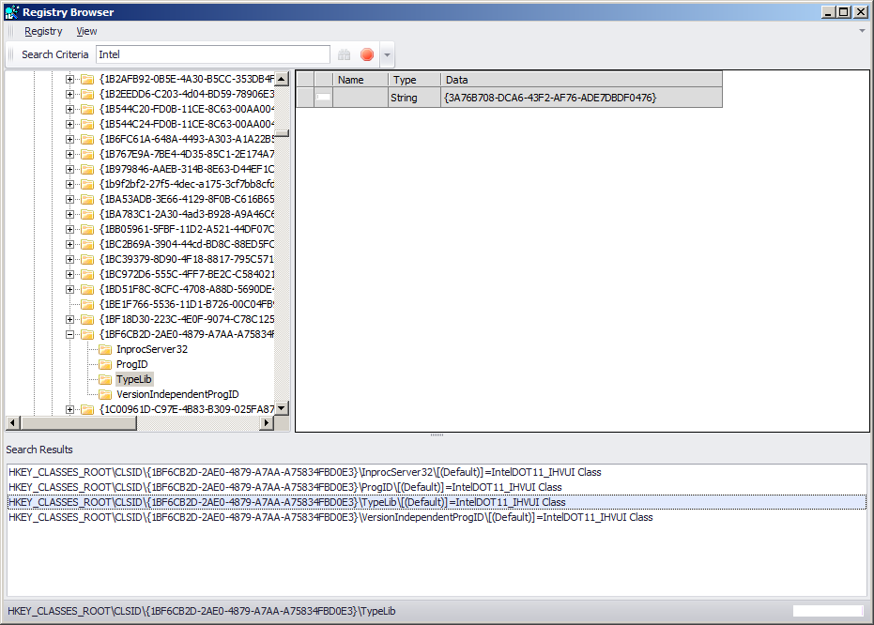Viewport: 874px width, 625px height.
Task: Select the ProgID folder in the tree
Action: pos(132,364)
